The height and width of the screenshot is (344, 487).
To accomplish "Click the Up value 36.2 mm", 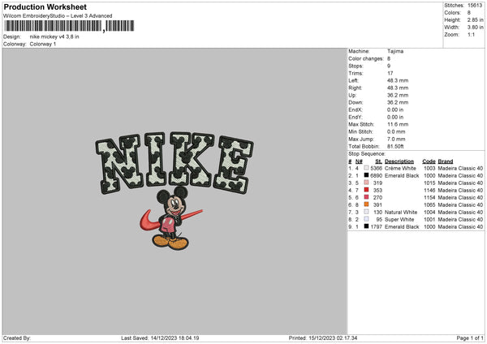I will click(x=398, y=95).
